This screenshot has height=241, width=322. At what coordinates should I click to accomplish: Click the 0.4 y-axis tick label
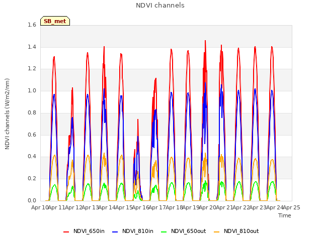tap(32, 157)
